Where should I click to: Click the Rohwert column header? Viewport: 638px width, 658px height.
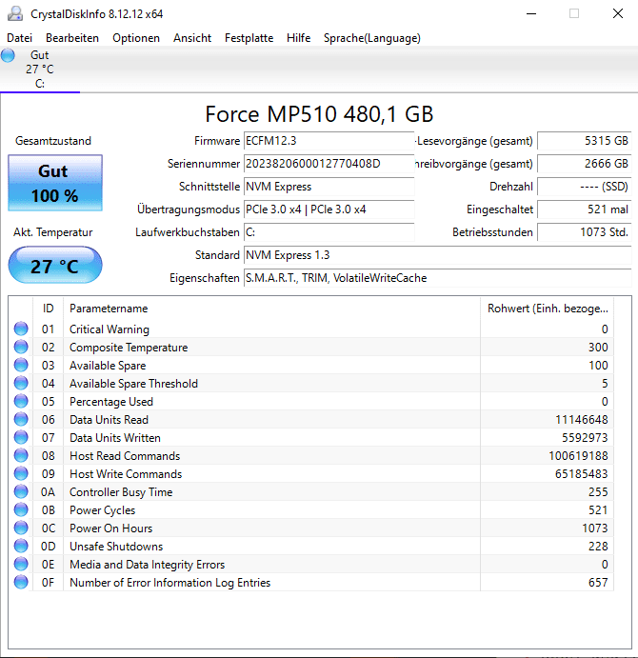click(547, 309)
